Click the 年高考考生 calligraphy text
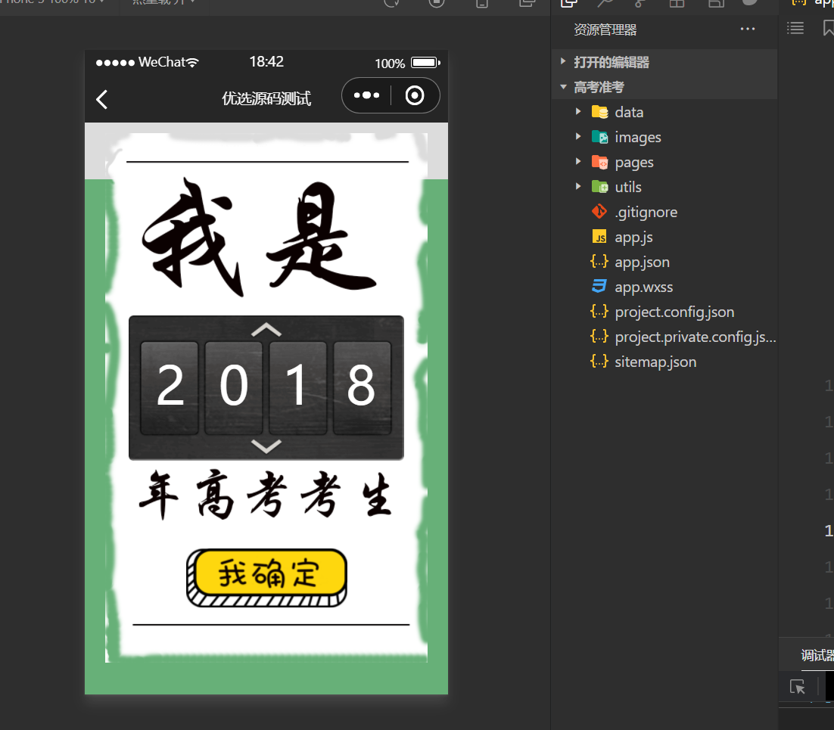Image resolution: width=834 pixels, height=730 pixels. pyautogui.click(x=266, y=495)
